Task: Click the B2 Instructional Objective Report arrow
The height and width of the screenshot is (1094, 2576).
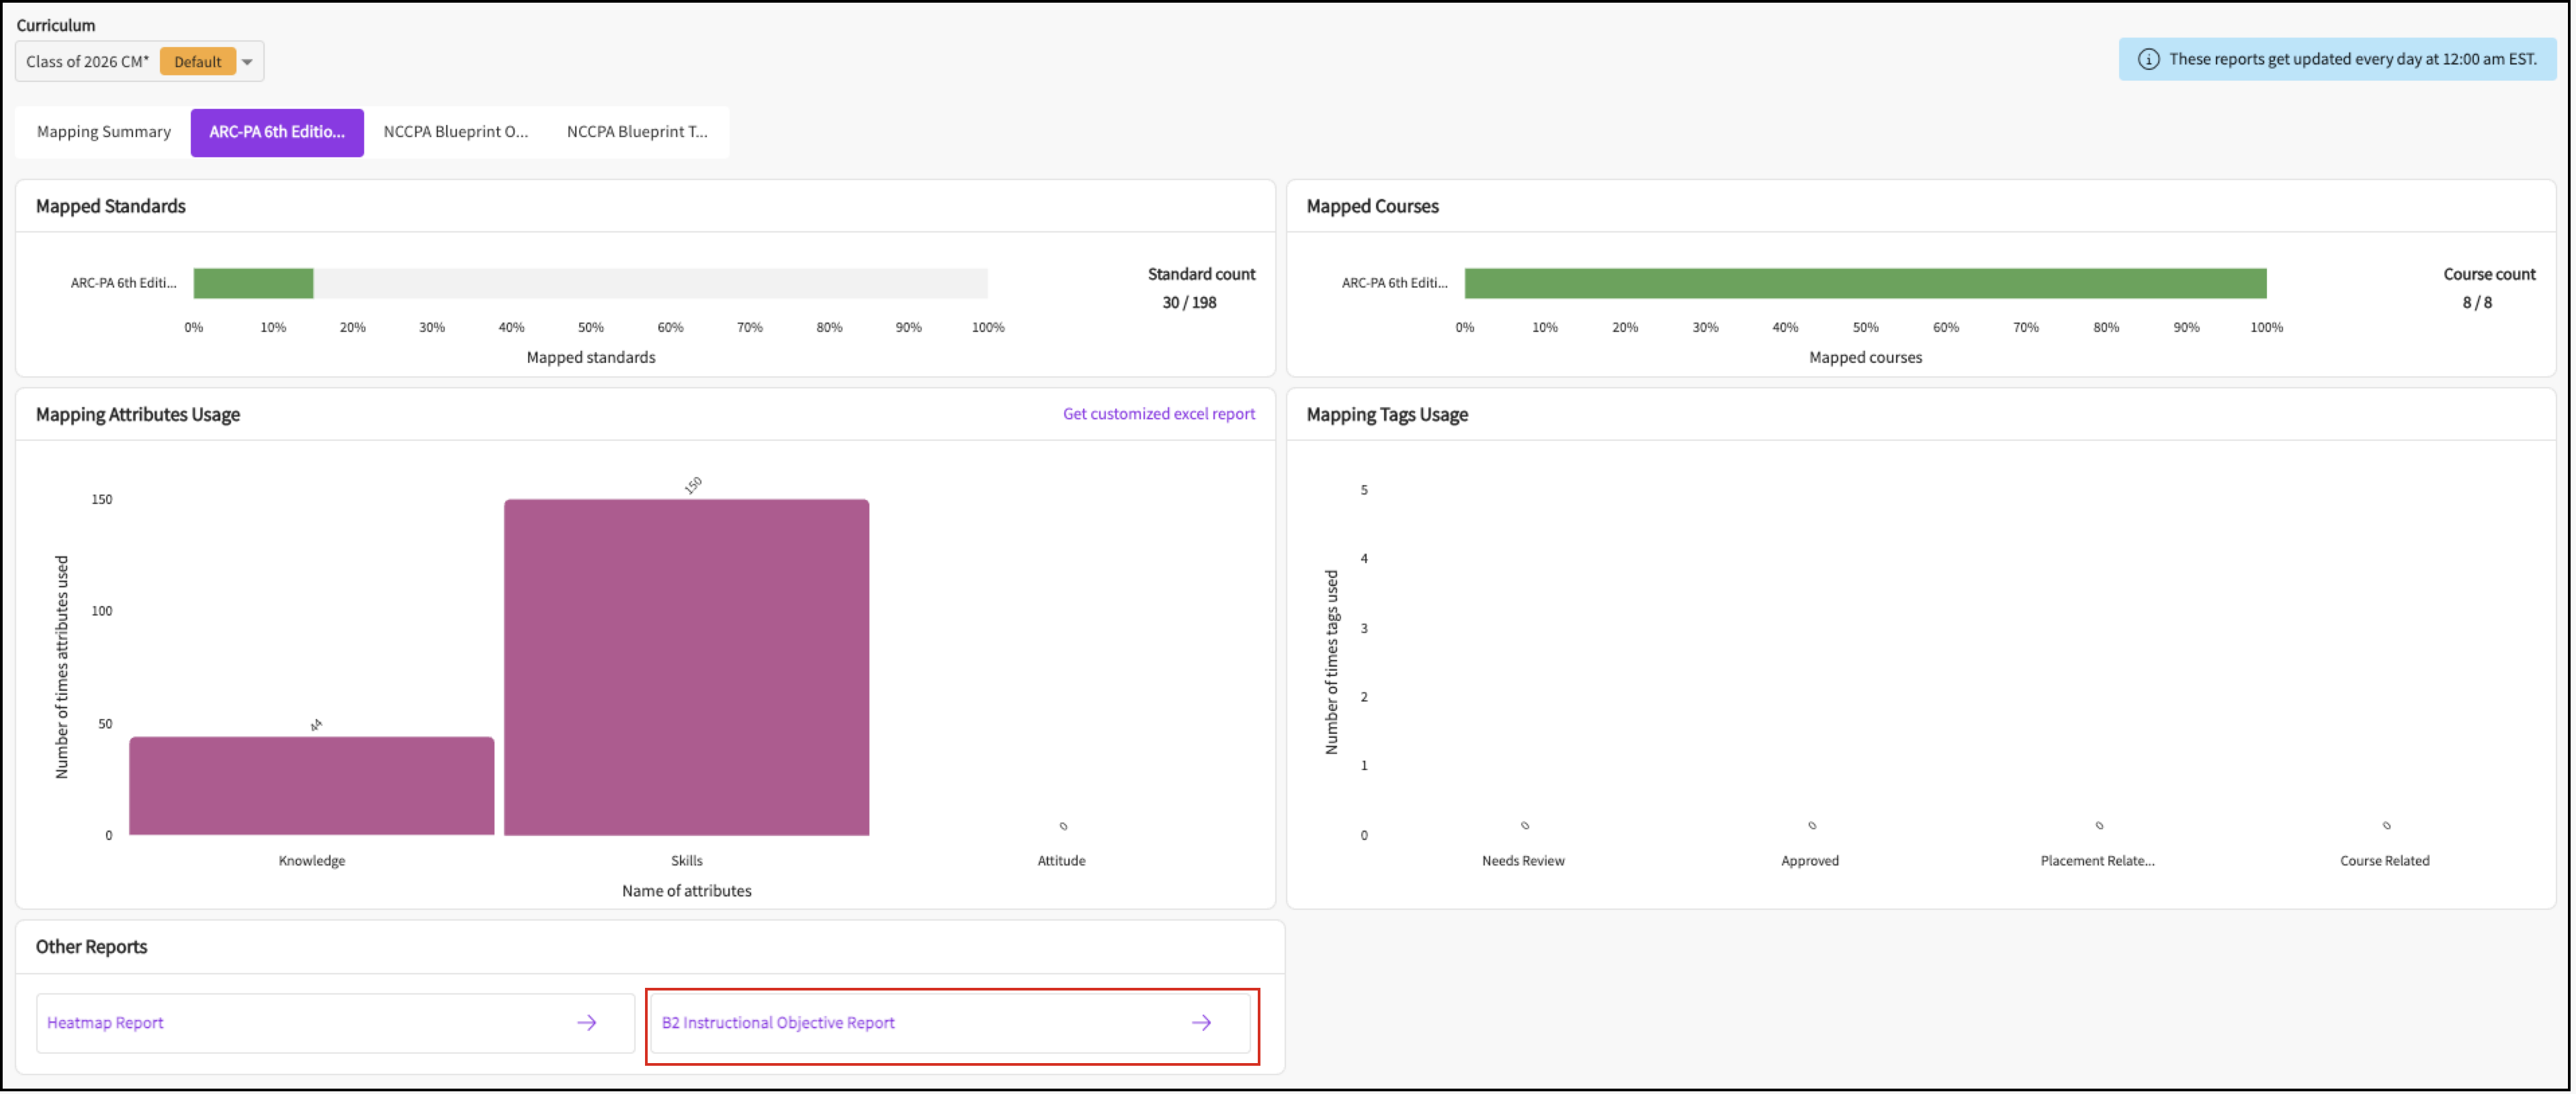Action: click(1201, 1022)
